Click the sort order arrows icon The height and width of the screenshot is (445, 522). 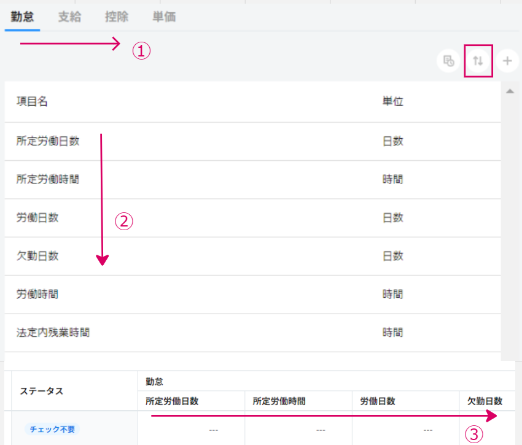click(x=478, y=61)
